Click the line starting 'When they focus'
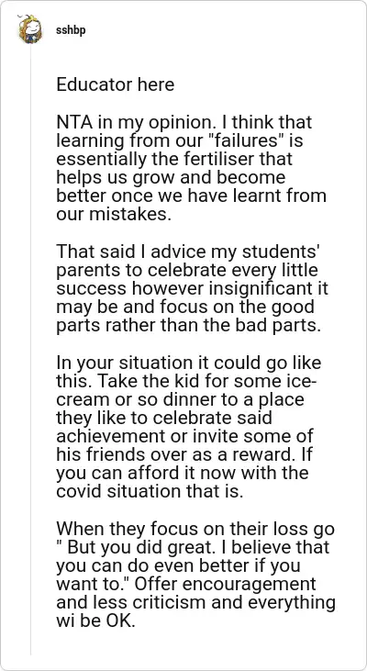The height and width of the screenshot is (671, 367). pos(195,529)
